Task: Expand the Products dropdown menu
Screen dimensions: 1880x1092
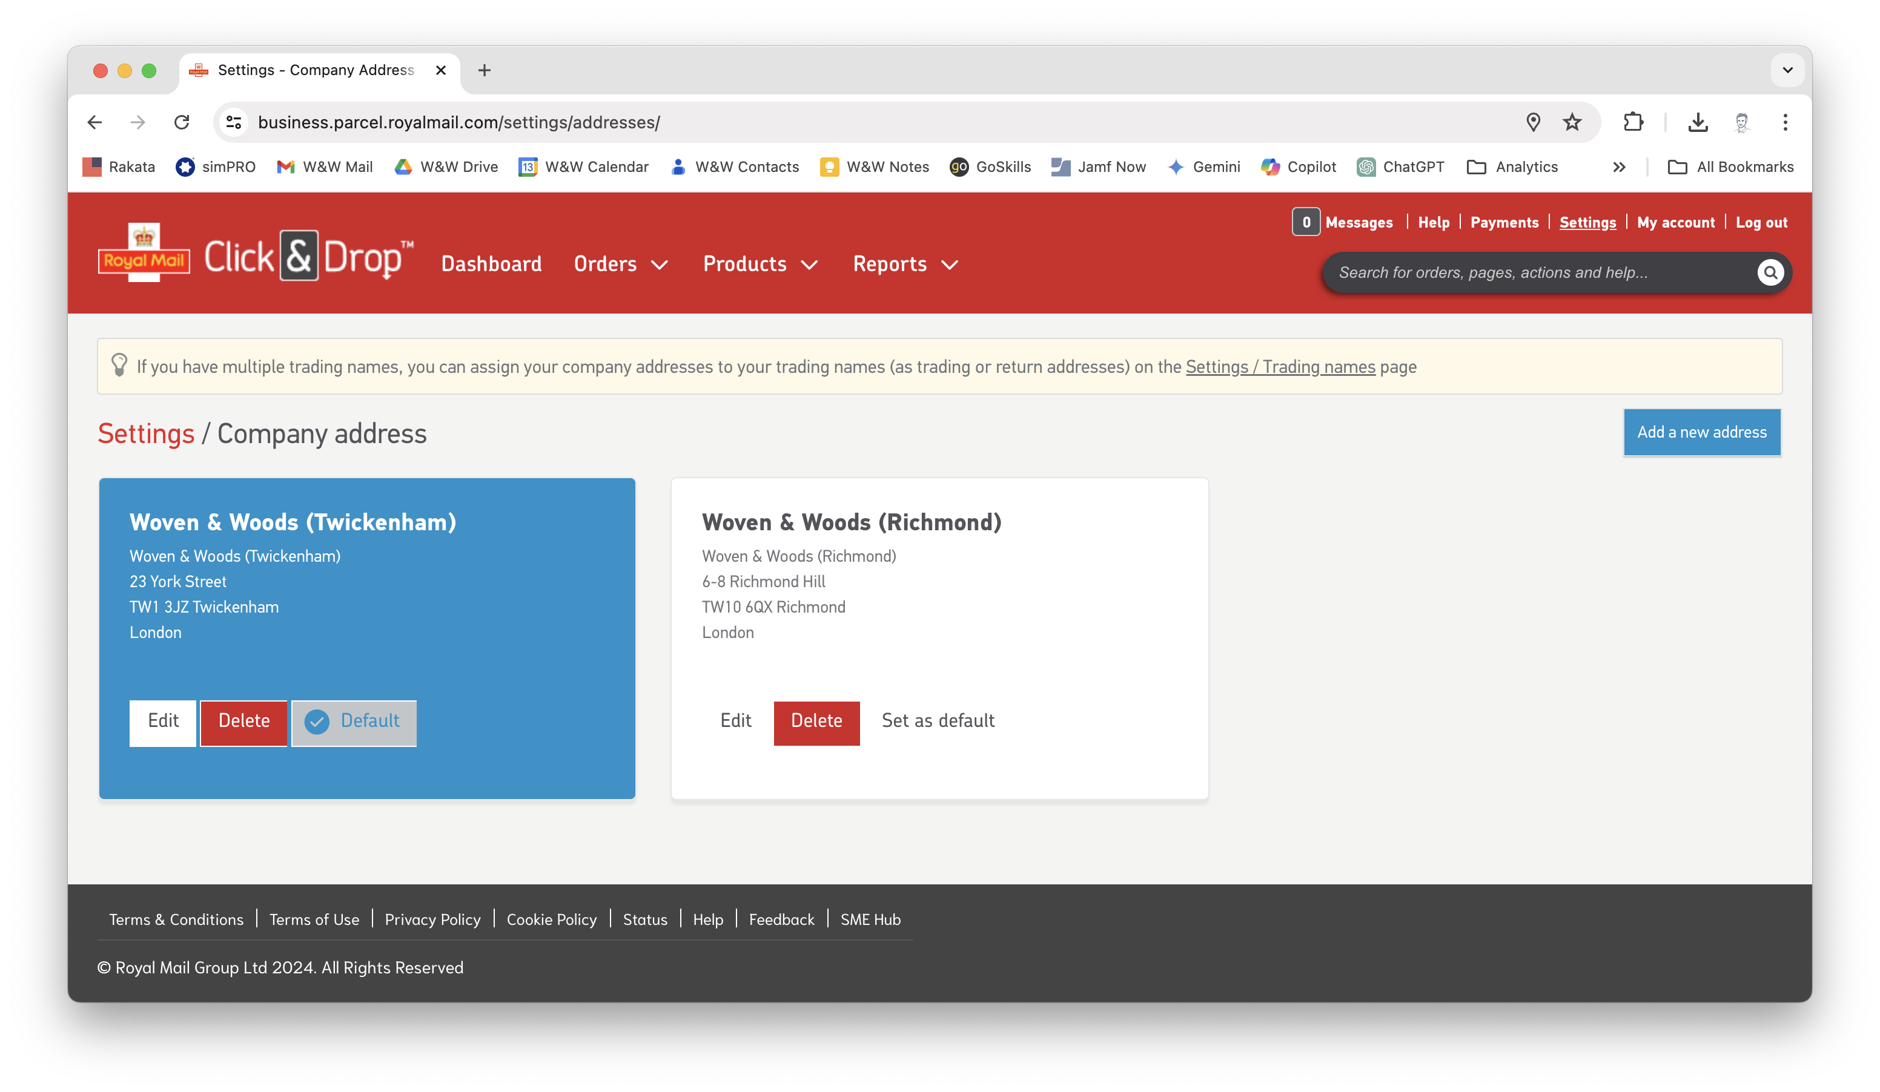Action: pyautogui.click(x=760, y=265)
